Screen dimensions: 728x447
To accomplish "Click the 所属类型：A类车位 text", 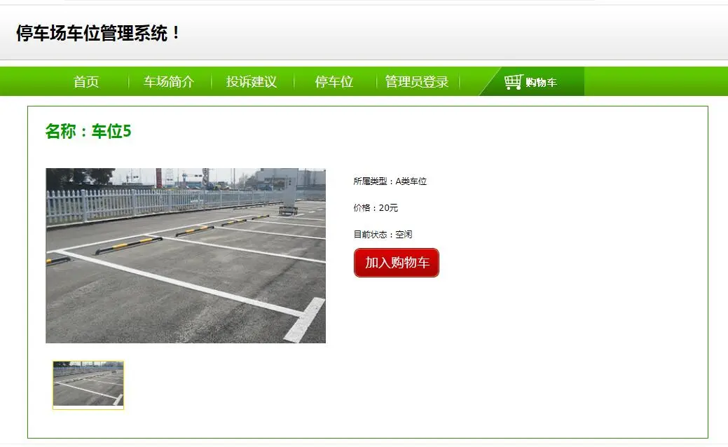I will coord(390,181).
